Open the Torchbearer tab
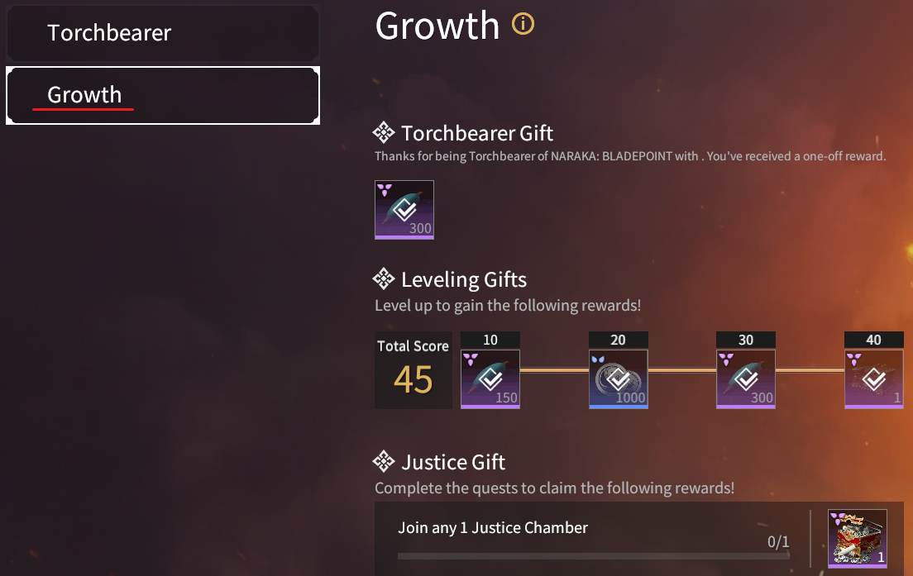Image resolution: width=913 pixels, height=576 pixels. pyautogui.click(x=161, y=33)
